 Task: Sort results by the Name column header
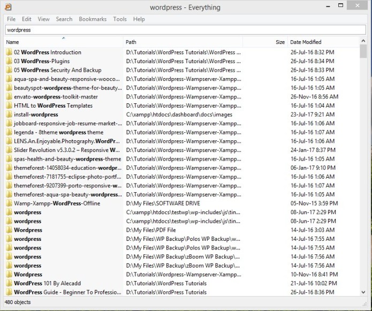tap(64, 42)
